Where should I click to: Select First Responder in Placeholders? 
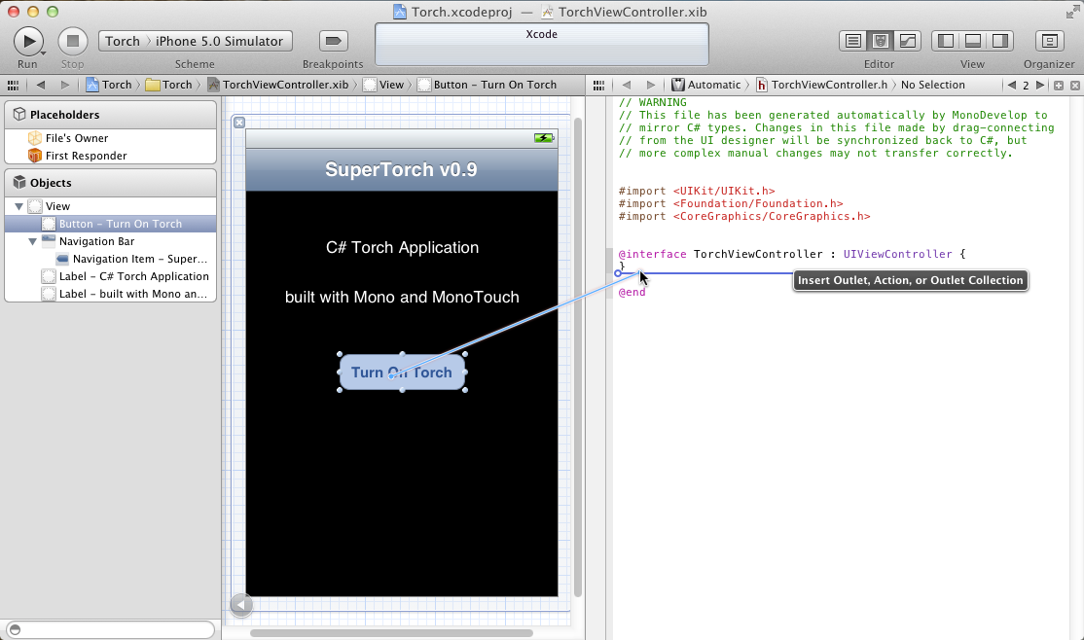coord(86,156)
